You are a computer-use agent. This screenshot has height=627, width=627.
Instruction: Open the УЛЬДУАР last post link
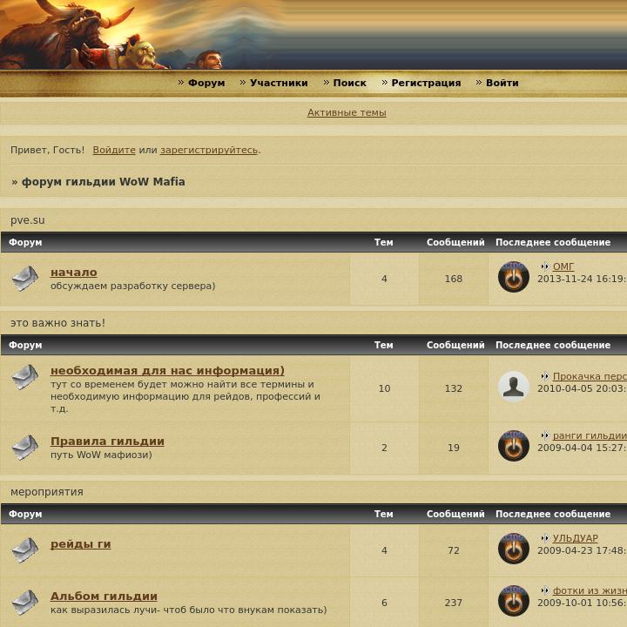click(575, 538)
